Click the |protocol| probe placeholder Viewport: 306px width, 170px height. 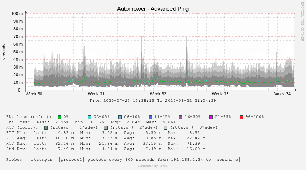coord(71,160)
